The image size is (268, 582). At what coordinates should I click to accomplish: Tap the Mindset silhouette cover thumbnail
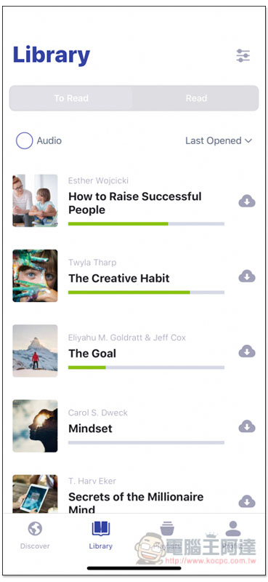[35, 426]
